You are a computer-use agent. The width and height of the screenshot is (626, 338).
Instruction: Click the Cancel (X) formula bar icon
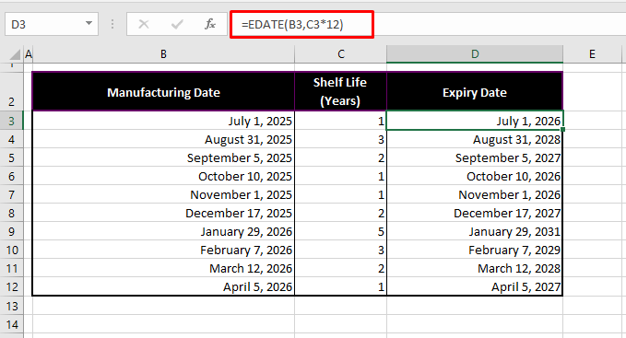pyautogui.click(x=144, y=24)
